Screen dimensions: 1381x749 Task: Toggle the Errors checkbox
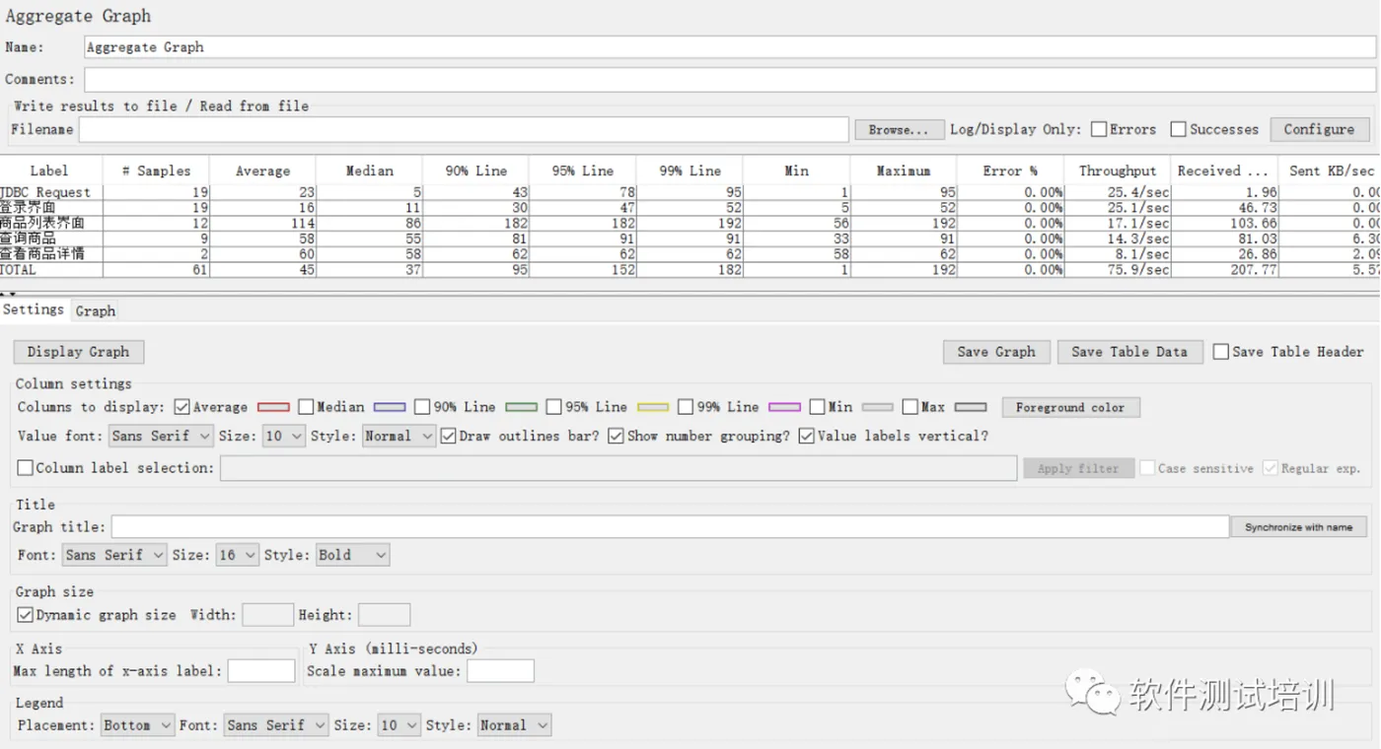click(x=1099, y=129)
